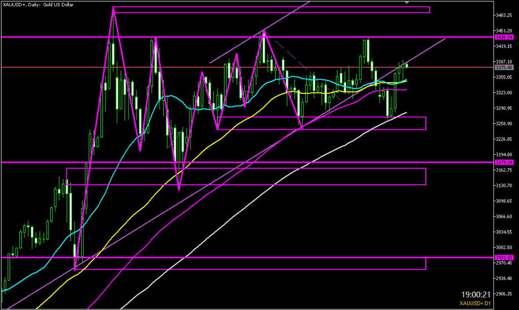
Task: Select the current price label 3375.48
Action: 504,67
